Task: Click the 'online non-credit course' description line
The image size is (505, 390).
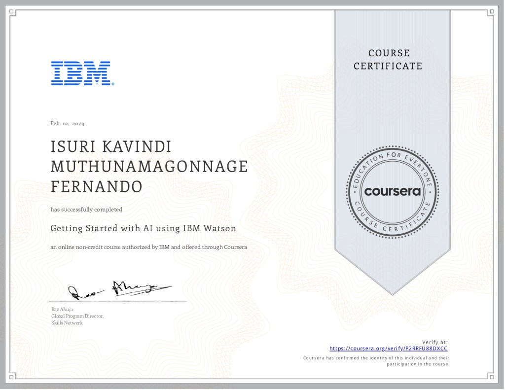Action: pos(148,247)
